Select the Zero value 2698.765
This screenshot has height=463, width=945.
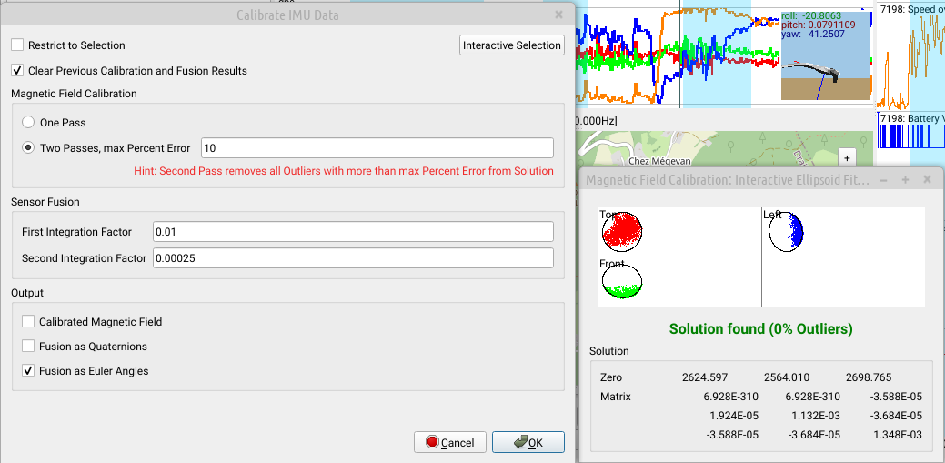tap(869, 378)
